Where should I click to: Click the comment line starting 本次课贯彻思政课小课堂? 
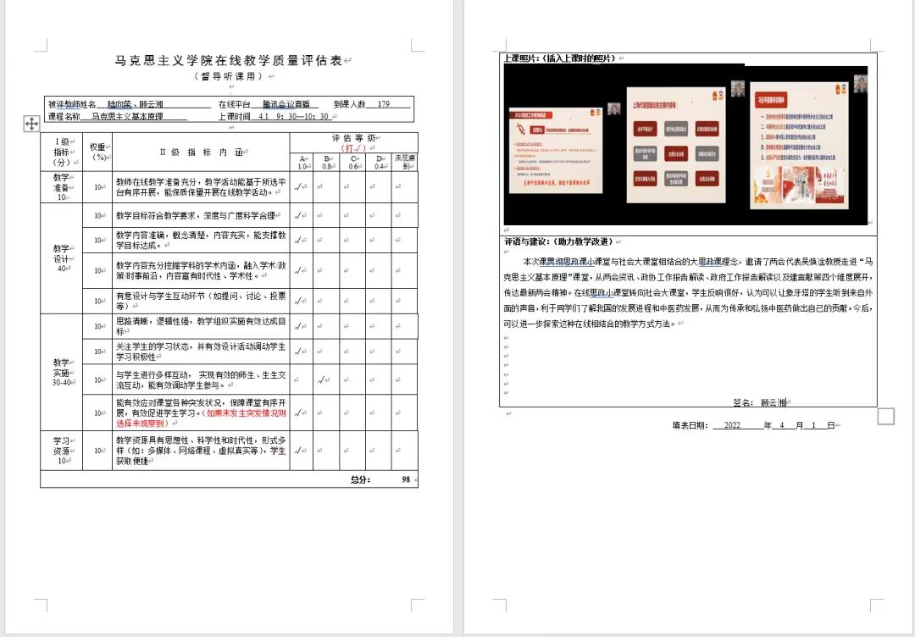(698, 262)
